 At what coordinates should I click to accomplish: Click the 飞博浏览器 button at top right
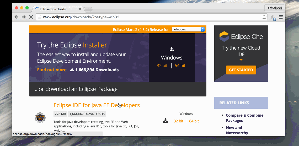click(x=274, y=8)
